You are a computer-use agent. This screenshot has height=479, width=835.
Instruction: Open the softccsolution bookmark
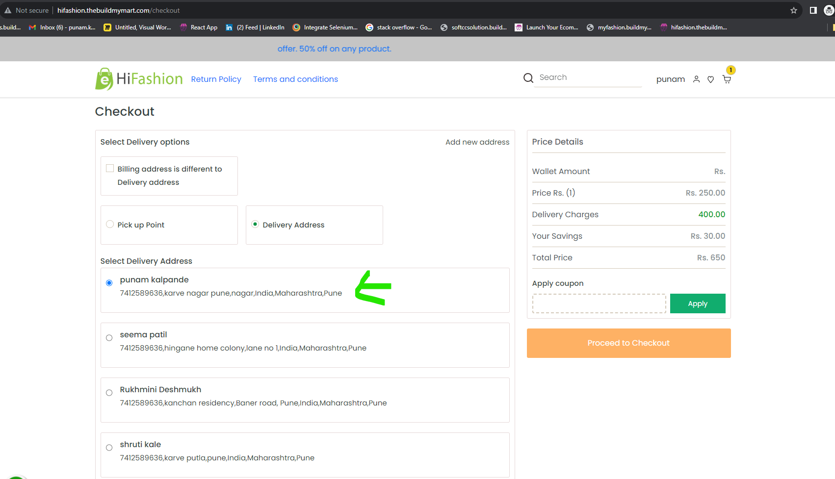tap(473, 27)
